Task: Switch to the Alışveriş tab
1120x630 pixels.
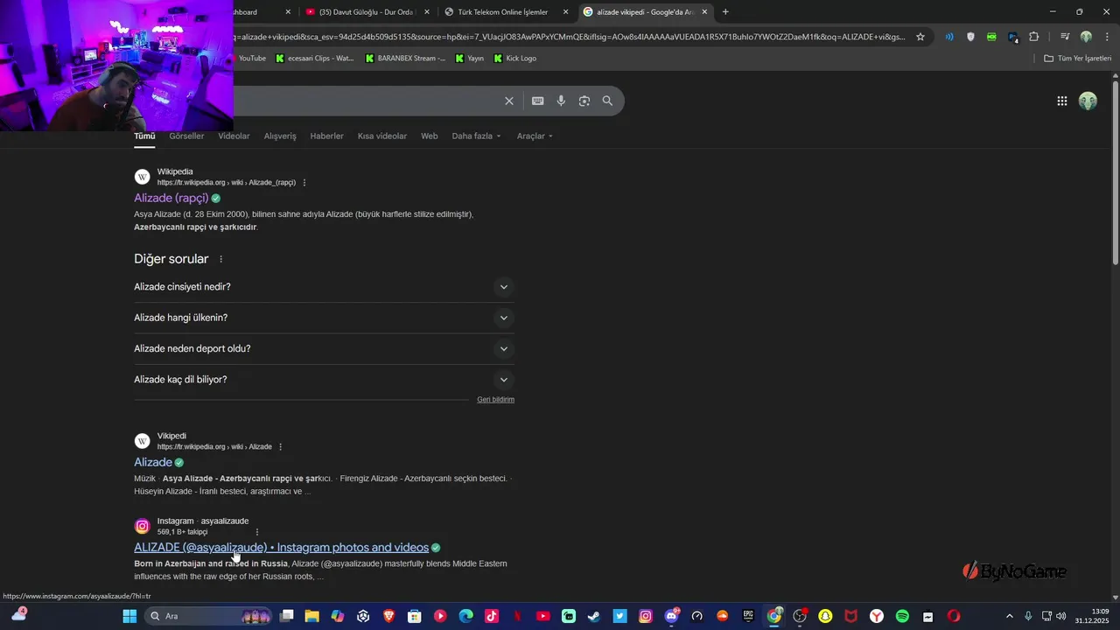Action: (280, 136)
